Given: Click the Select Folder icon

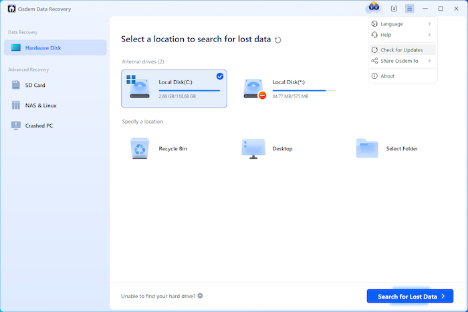Looking at the screenshot, I should [x=367, y=148].
